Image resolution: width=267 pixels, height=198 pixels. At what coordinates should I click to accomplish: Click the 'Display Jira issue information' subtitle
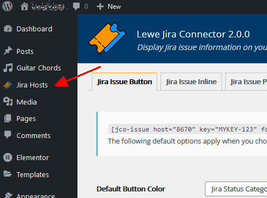point(202,47)
